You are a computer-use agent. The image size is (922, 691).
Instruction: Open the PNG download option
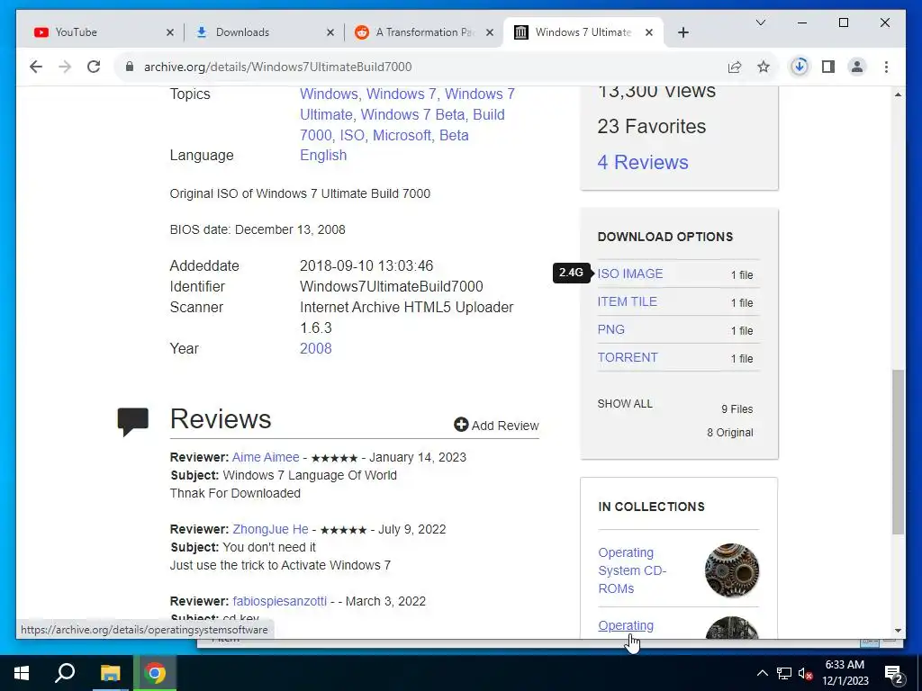coord(611,329)
